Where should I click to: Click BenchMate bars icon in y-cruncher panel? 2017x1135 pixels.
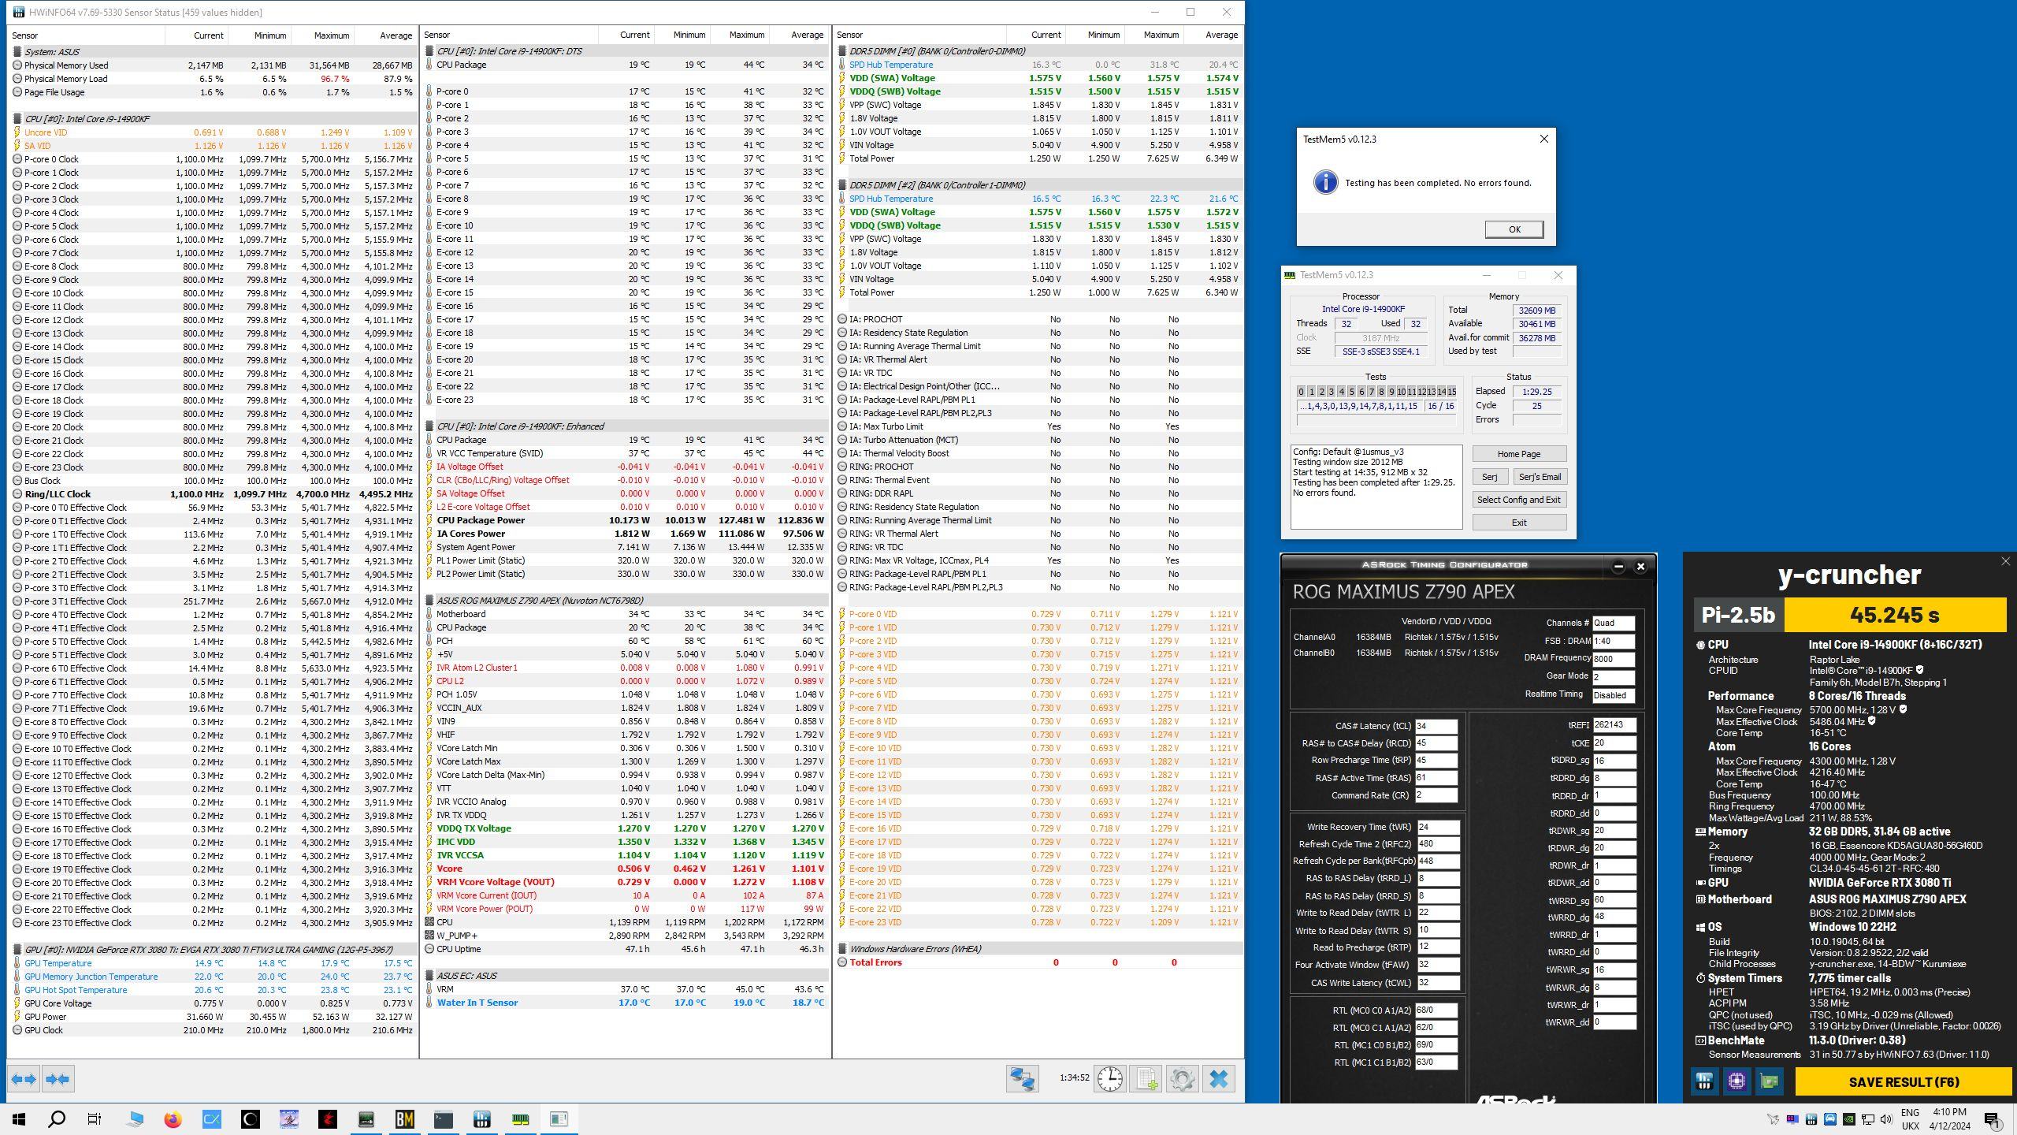(1704, 1081)
